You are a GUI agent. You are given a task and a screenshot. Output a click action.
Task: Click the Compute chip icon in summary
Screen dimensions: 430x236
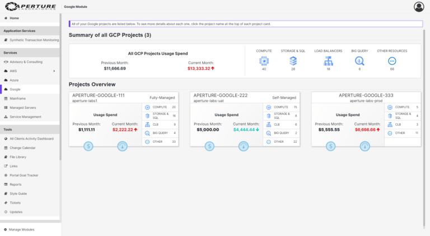pos(264,61)
